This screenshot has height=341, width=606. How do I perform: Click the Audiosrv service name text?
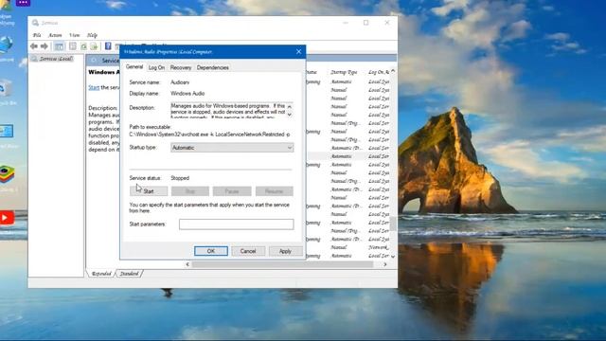point(180,82)
